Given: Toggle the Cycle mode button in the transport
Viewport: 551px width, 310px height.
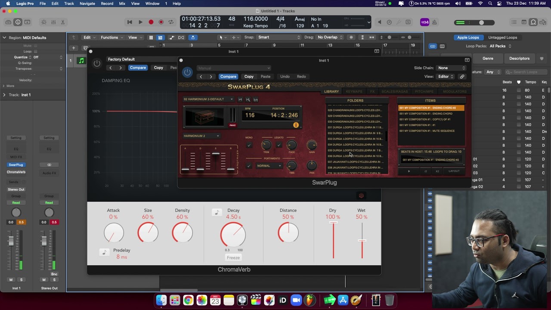Looking at the screenshot, I should pyautogui.click(x=171, y=22).
